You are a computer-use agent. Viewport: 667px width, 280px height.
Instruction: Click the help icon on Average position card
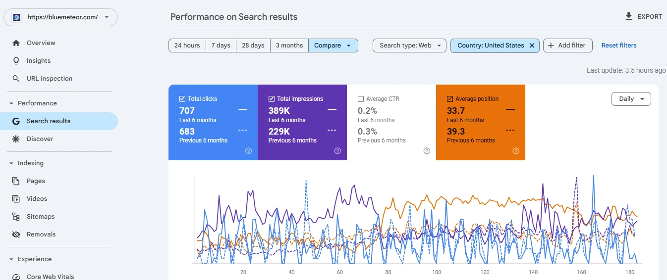(516, 151)
